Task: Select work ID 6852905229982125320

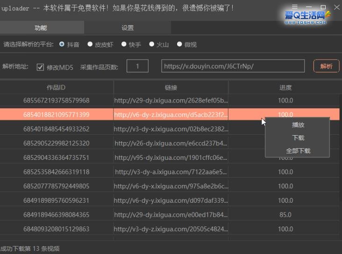Action: point(56,143)
